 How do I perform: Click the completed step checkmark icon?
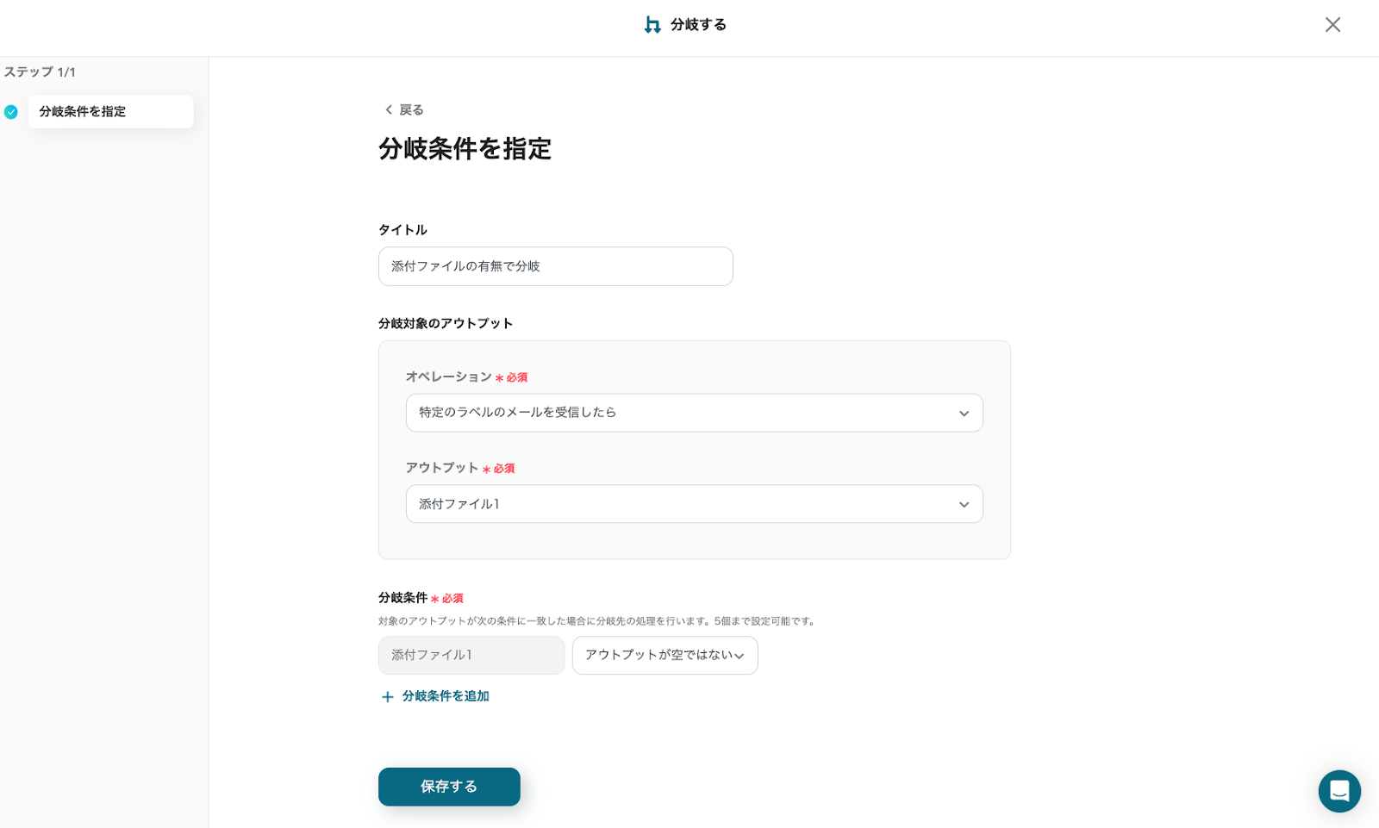pyautogui.click(x=11, y=112)
